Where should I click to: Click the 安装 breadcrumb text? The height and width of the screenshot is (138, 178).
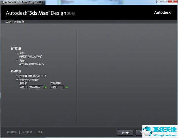(x=8, y=22)
